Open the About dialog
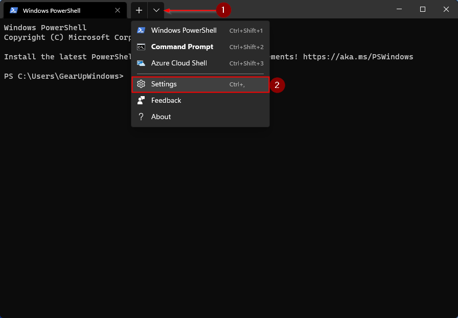The width and height of the screenshot is (458, 318). point(161,117)
